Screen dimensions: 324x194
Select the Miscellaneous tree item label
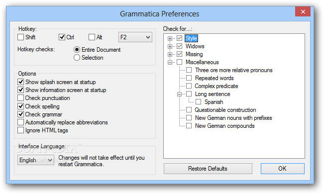pos(202,62)
